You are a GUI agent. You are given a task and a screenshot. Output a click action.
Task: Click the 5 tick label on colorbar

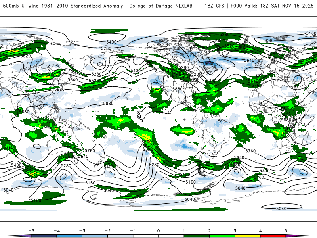[286, 231]
